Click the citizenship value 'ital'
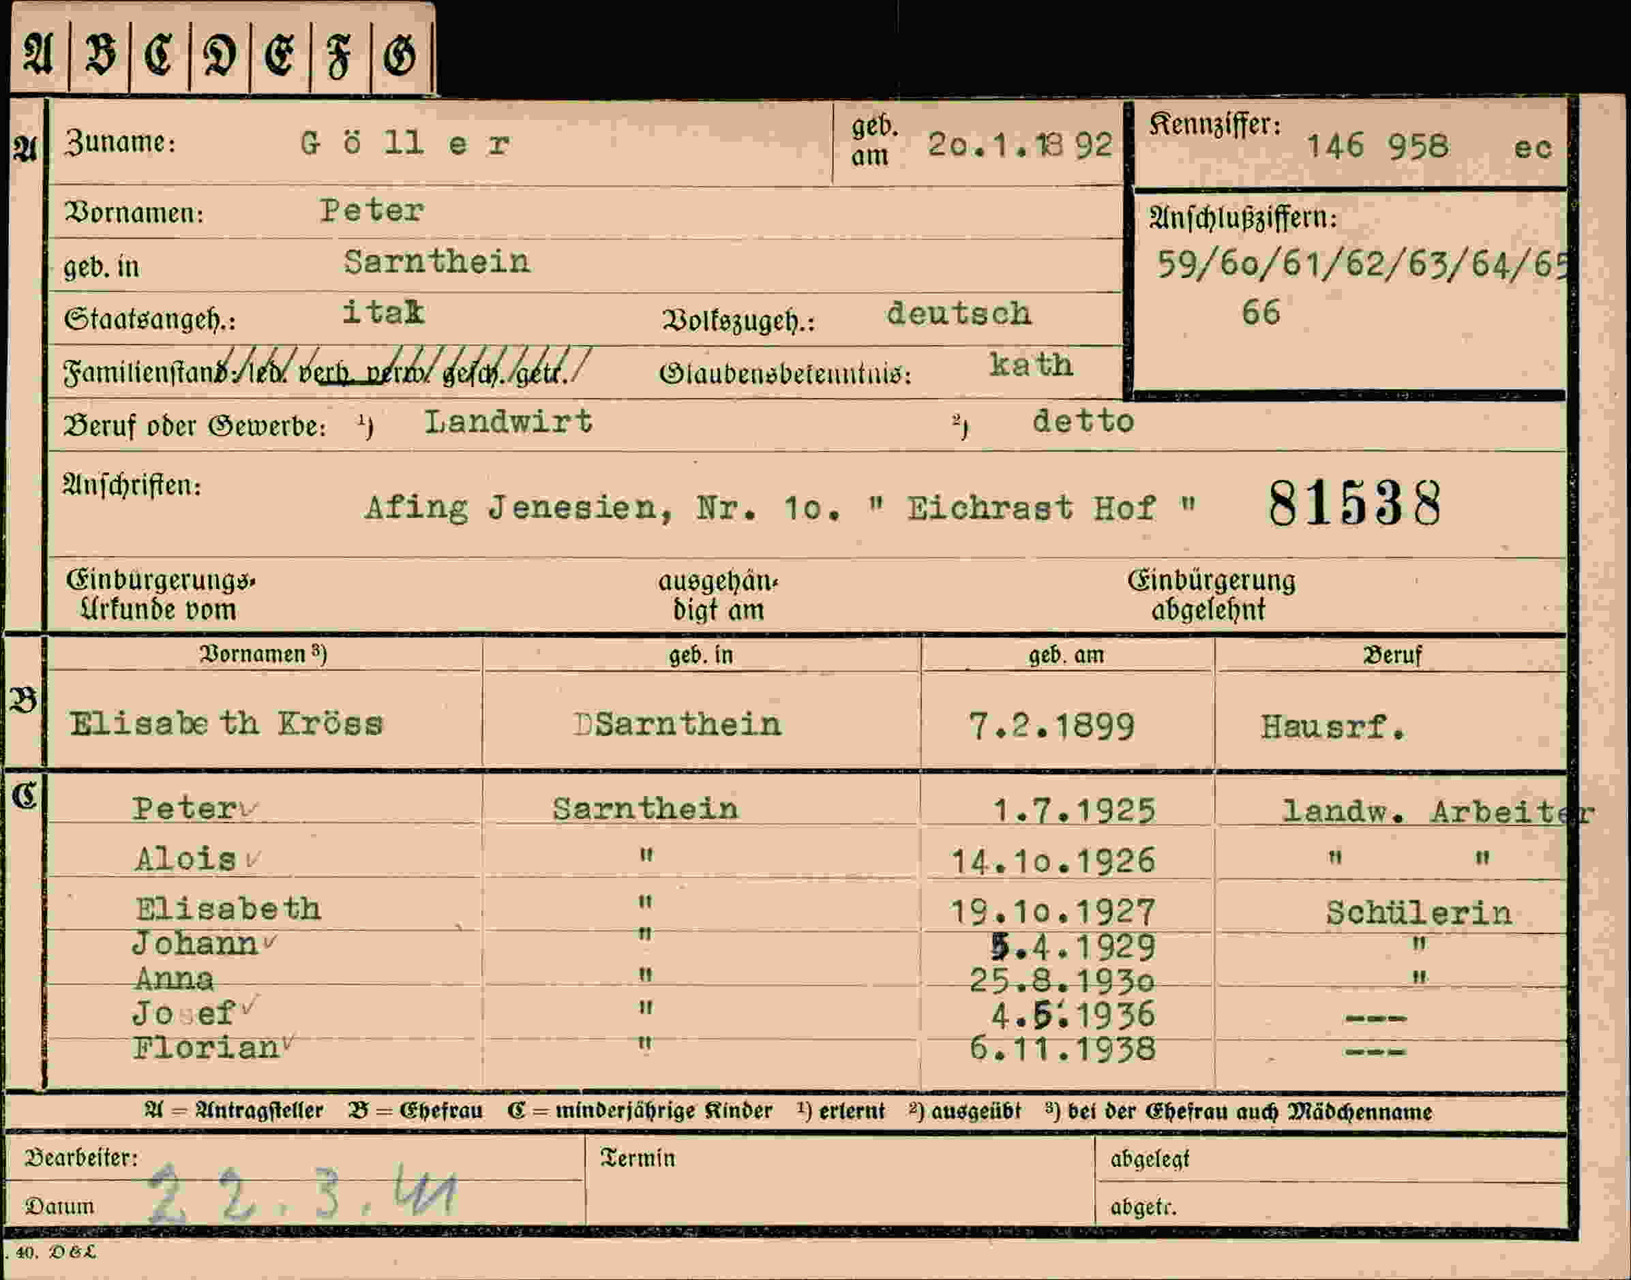The height and width of the screenshot is (1280, 1631). (x=383, y=311)
